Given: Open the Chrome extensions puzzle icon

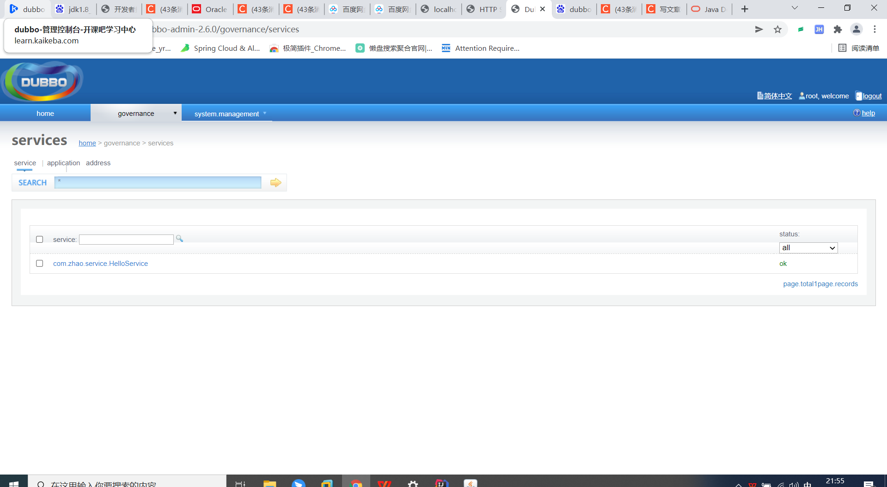Looking at the screenshot, I should coord(838,29).
